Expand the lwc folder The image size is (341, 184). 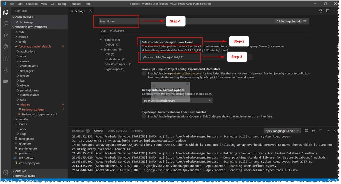pos(22,81)
